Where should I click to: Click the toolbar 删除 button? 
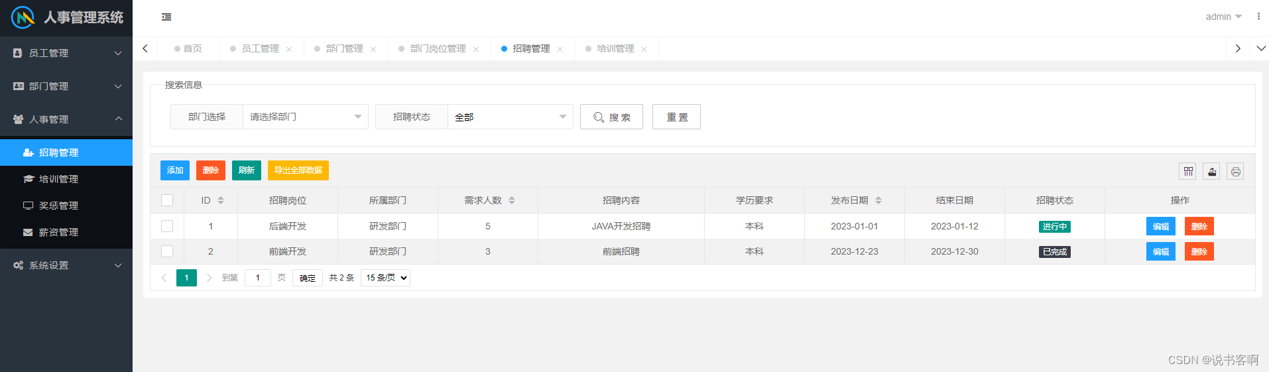(211, 170)
